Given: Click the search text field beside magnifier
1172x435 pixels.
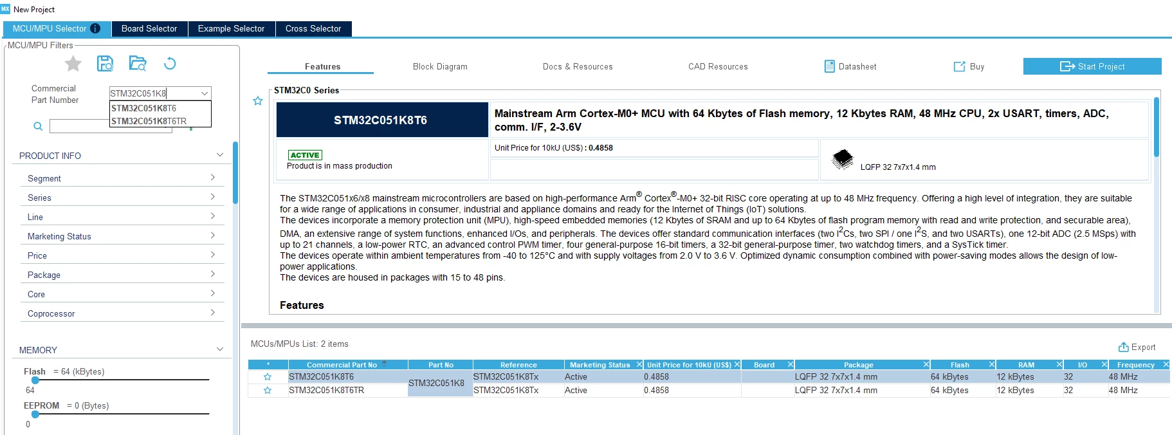Looking at the screenshot, I should point(111,126).
